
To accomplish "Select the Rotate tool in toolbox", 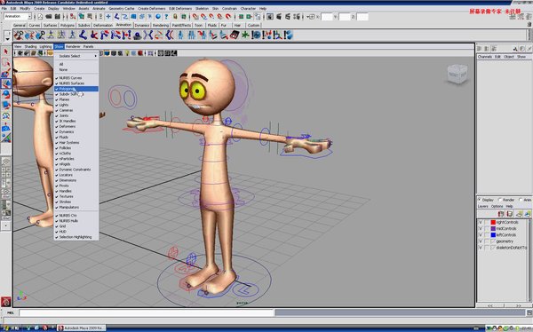I will click(6, 94).
